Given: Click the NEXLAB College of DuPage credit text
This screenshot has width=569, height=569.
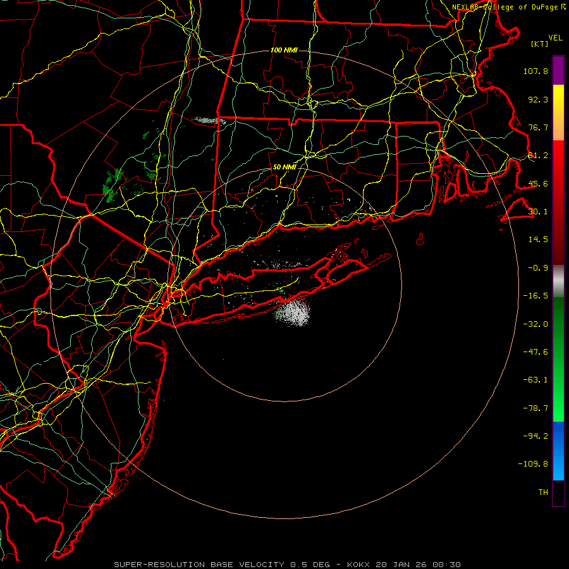Looking at the screenshot, I should pyautogui.click(x=508, y=7).
